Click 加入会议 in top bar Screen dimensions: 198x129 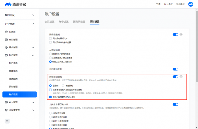(x=168, y=4)
